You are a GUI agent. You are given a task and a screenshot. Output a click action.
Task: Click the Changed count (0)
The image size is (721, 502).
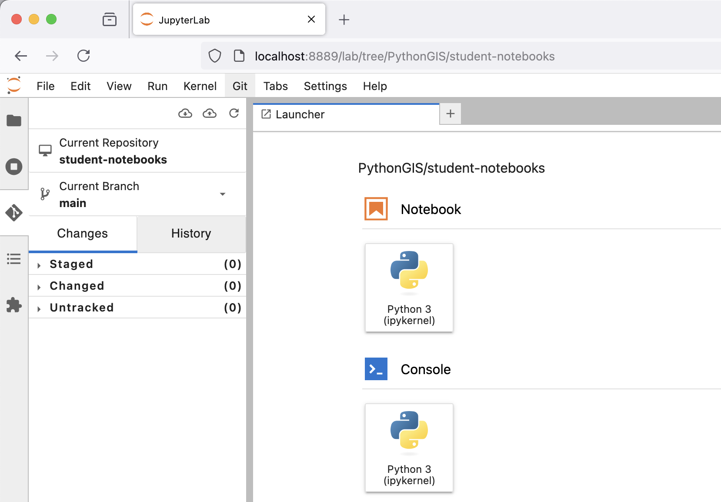(233, 286)
